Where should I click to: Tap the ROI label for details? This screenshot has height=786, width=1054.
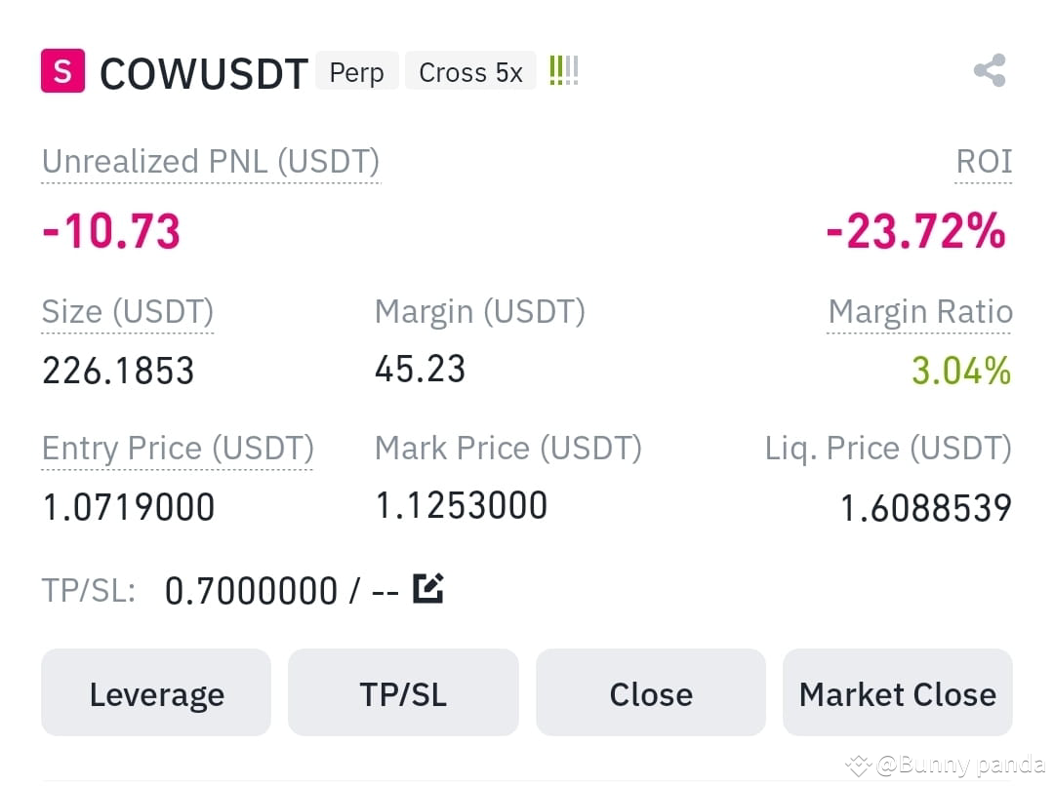[x=984, y=162]
